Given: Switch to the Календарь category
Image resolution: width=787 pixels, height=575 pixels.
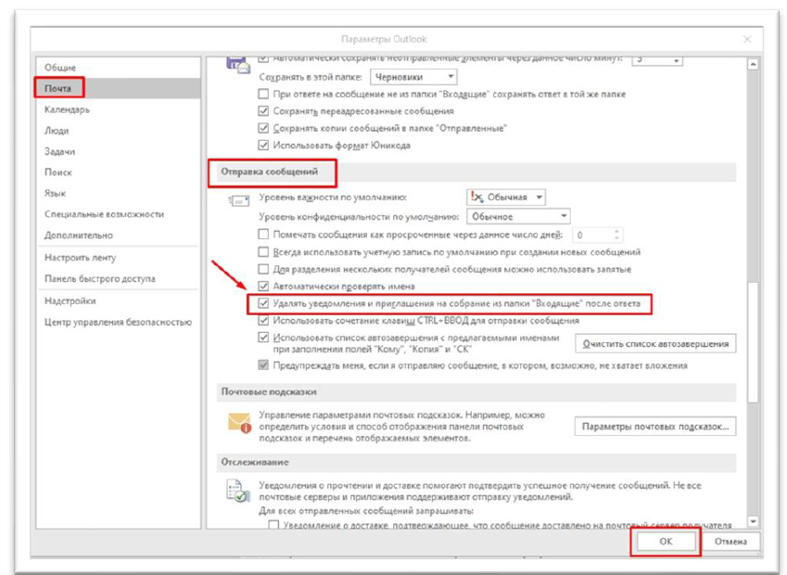Looking at the screenshot, I should coord(67,109).
